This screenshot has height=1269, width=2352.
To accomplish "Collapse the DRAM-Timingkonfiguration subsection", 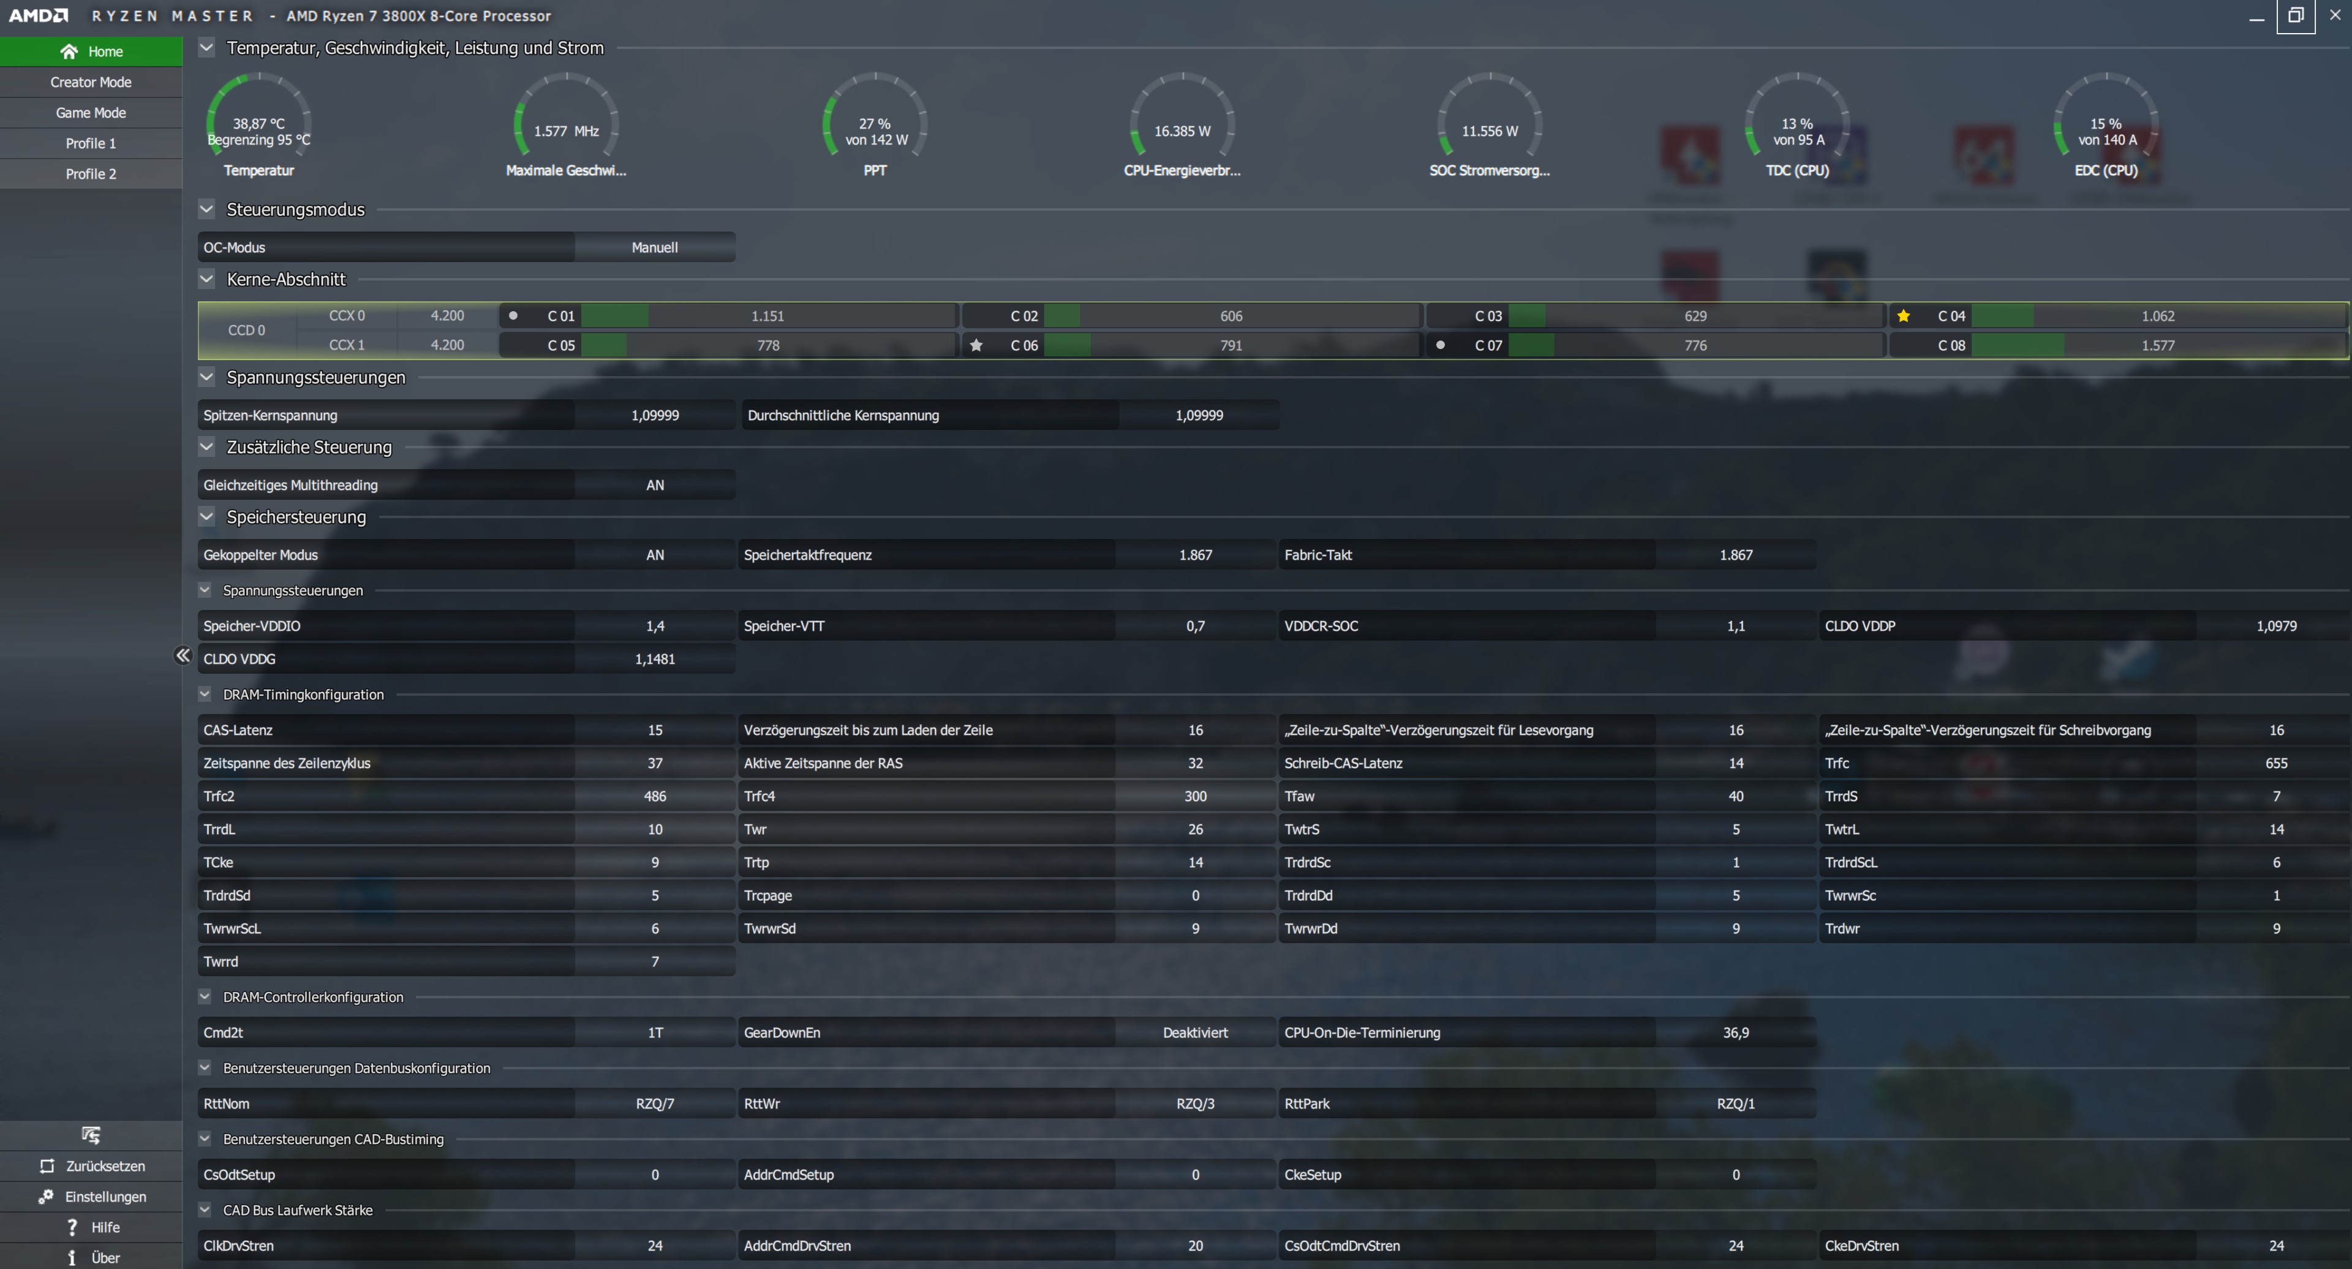I will coord(205,694).
